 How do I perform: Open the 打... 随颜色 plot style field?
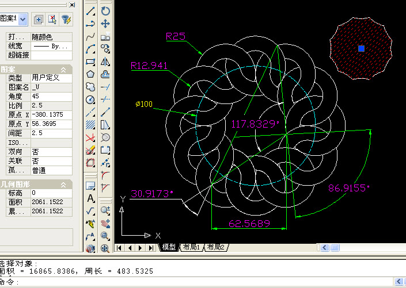point(51,37)
